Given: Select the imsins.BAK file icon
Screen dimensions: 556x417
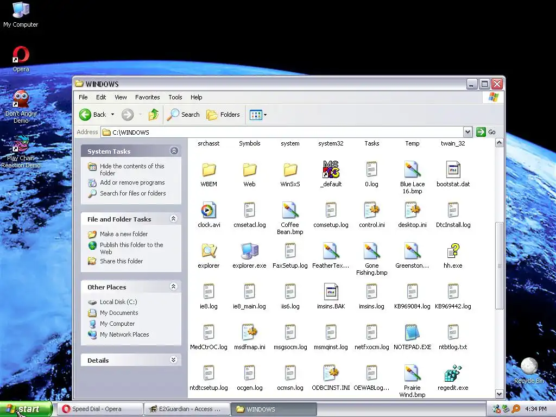Looking at the screenshot, I should tap(331, 292).
